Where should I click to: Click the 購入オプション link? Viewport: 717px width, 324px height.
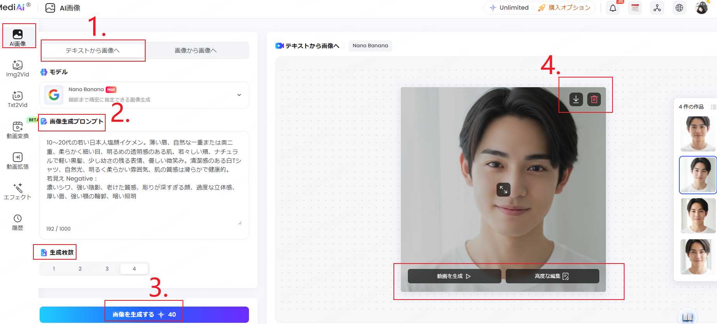point(564,8)
